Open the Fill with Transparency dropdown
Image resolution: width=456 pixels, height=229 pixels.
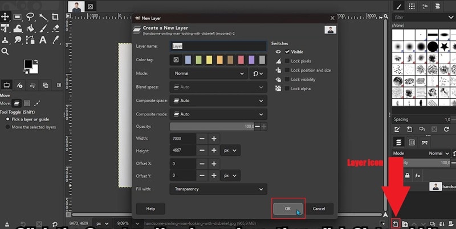218,189
